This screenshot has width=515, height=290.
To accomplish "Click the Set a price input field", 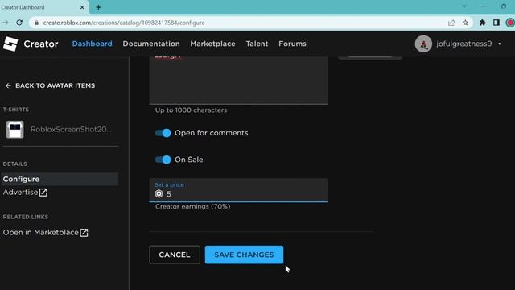I will 238,190.
